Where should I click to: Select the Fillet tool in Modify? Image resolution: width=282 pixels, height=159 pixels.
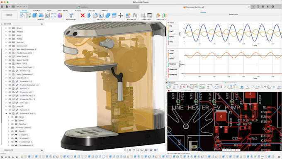(x=95, y=15)
